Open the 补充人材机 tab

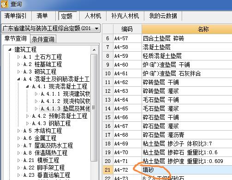point(125,16)
